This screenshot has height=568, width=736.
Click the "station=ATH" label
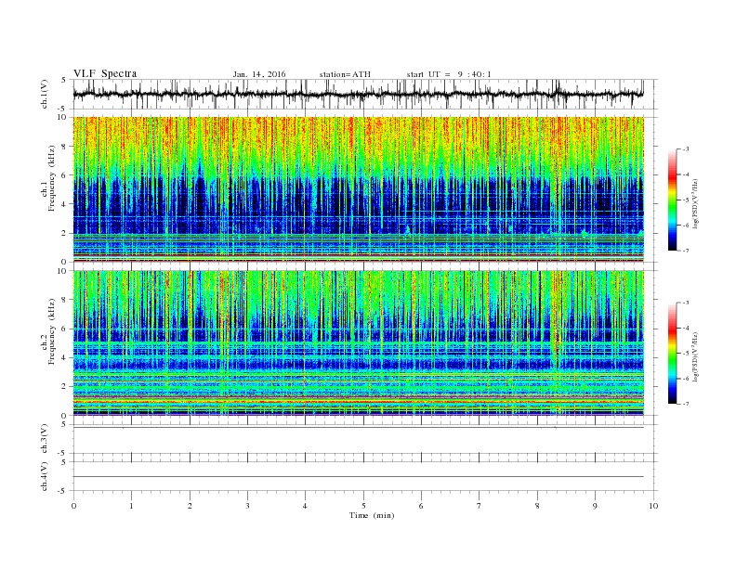tap(345, 74)
